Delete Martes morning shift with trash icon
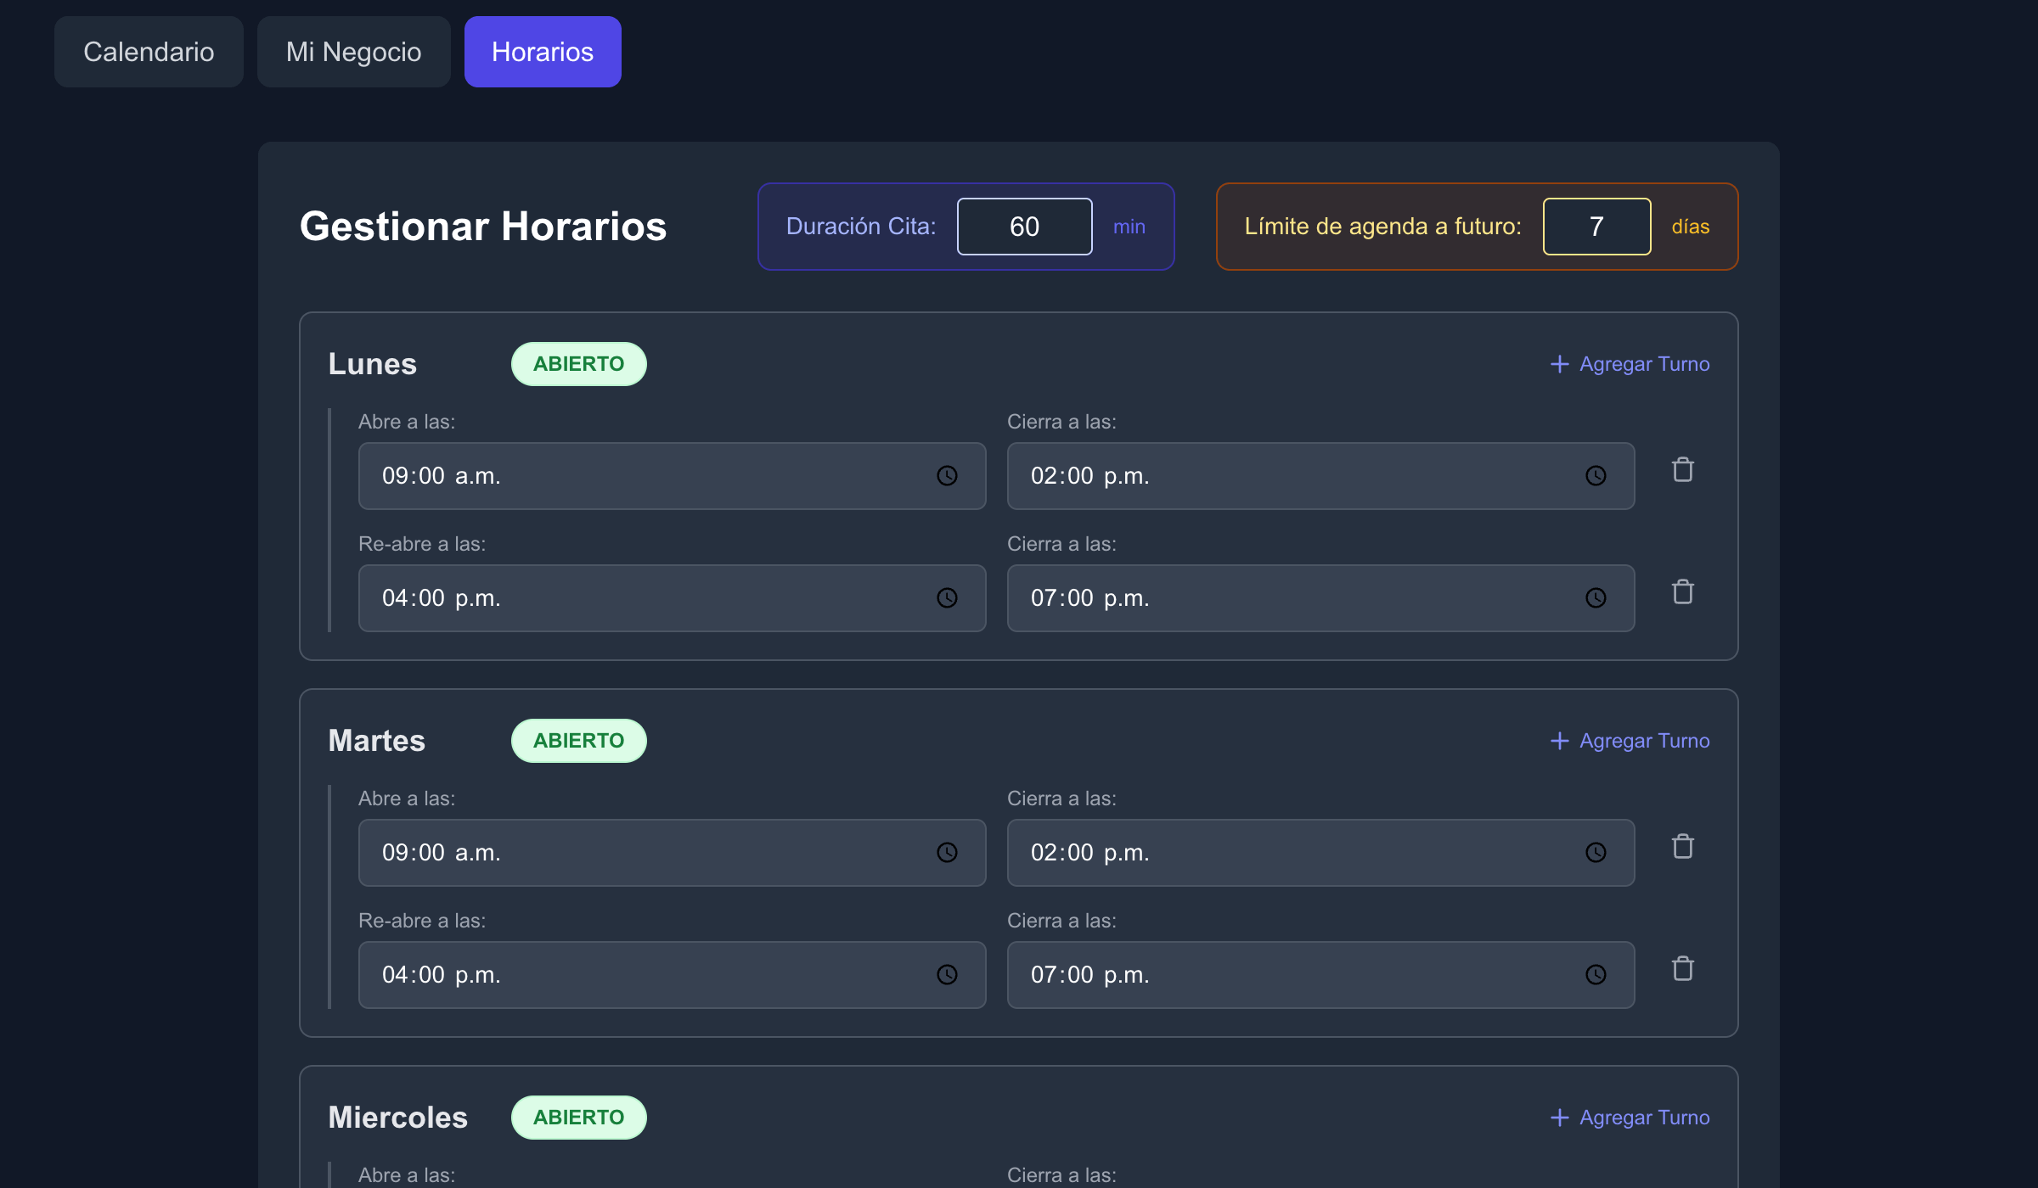 click(x=1682, y=847)
